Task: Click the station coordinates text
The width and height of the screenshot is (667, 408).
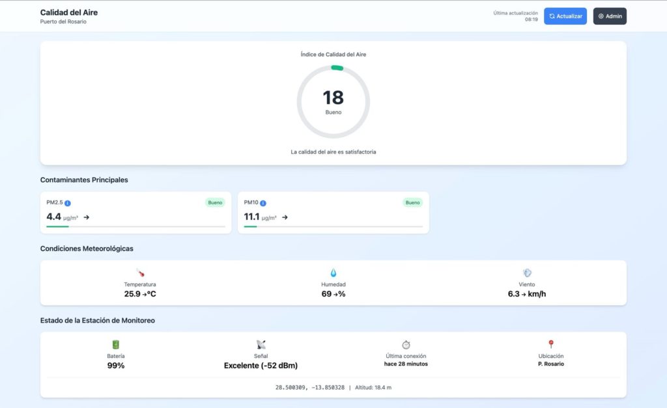Action: coord(309,387)
